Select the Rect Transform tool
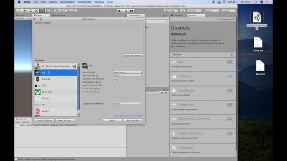The width and height of the screenshot is (287, 161). tap(42, 11)
